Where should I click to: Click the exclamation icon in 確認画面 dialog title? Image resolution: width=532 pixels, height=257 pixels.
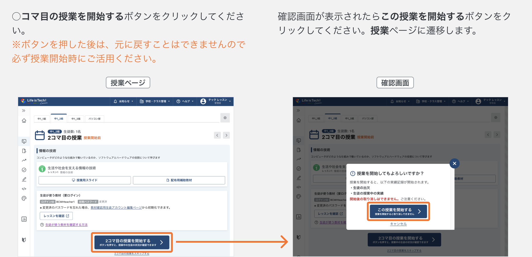pyautogui.click(x=353, y=173)
